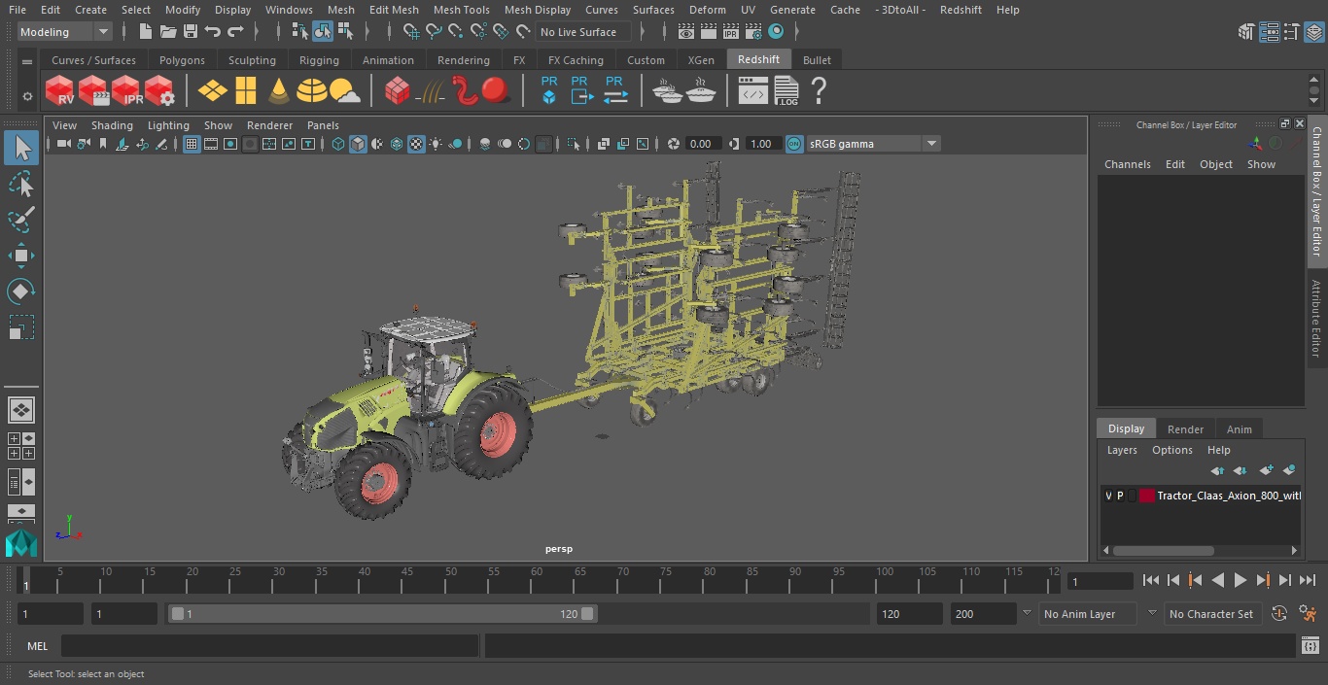Toggle snap to grids magnet icon
Screen dimensions: 1328x685
point(411,32)
